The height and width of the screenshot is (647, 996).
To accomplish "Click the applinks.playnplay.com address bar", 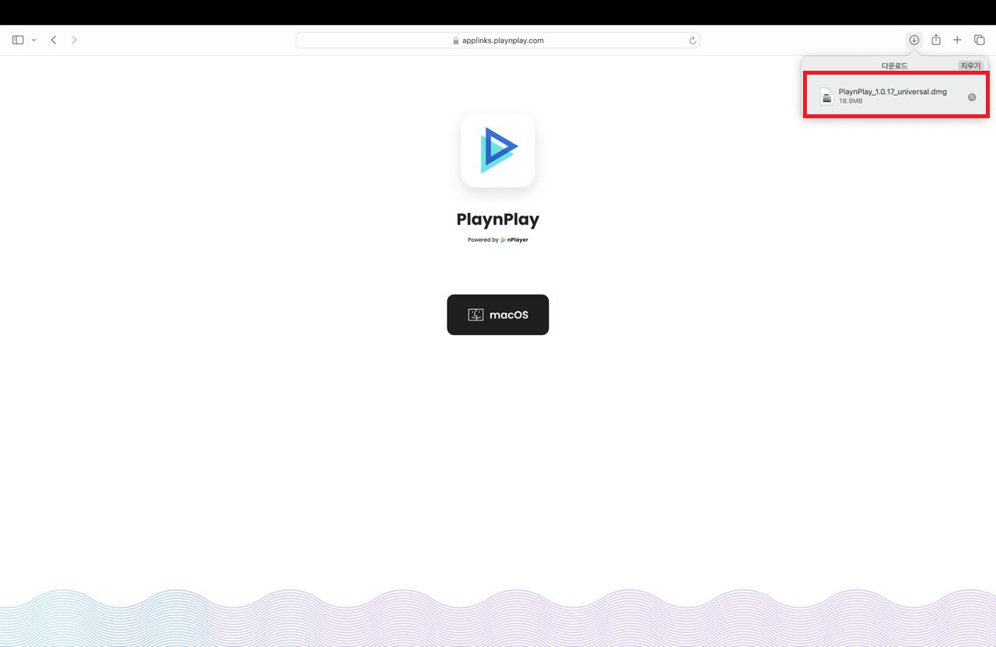I will (x=498, y=40).
